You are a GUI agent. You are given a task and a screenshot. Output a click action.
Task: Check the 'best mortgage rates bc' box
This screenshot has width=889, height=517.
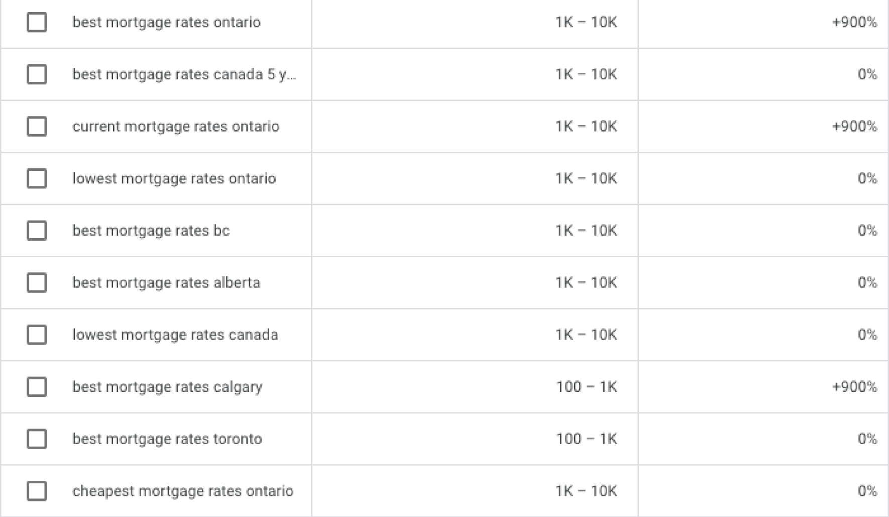click(x=37, y=231)
